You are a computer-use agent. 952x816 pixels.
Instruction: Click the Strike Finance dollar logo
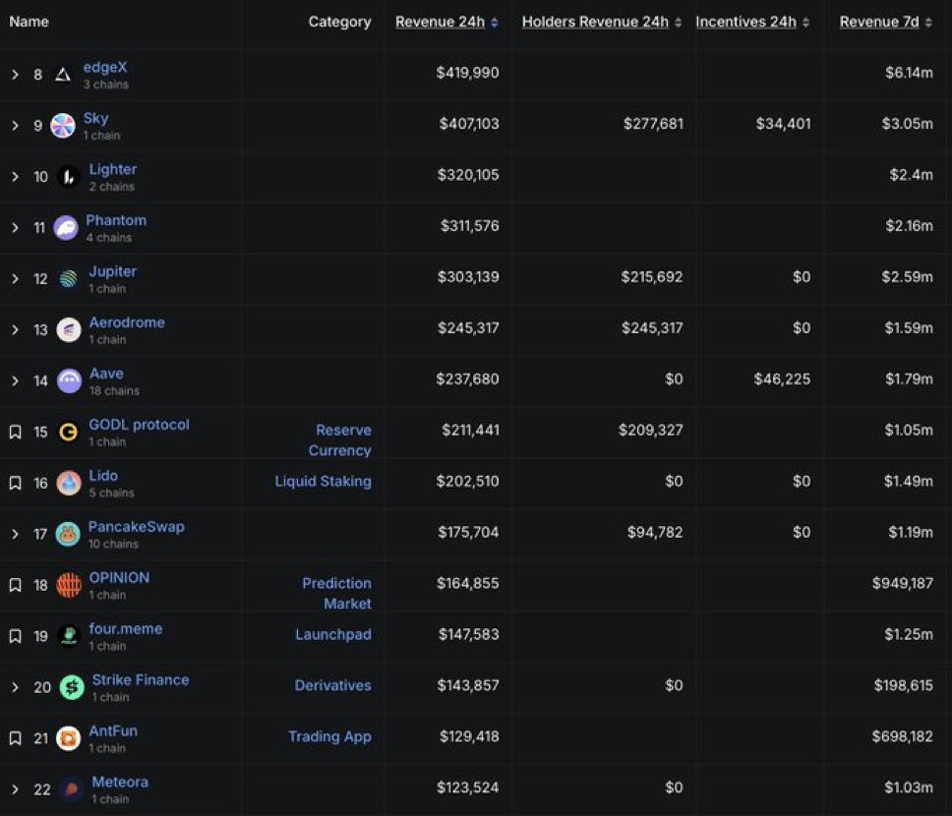click(72, 686)
